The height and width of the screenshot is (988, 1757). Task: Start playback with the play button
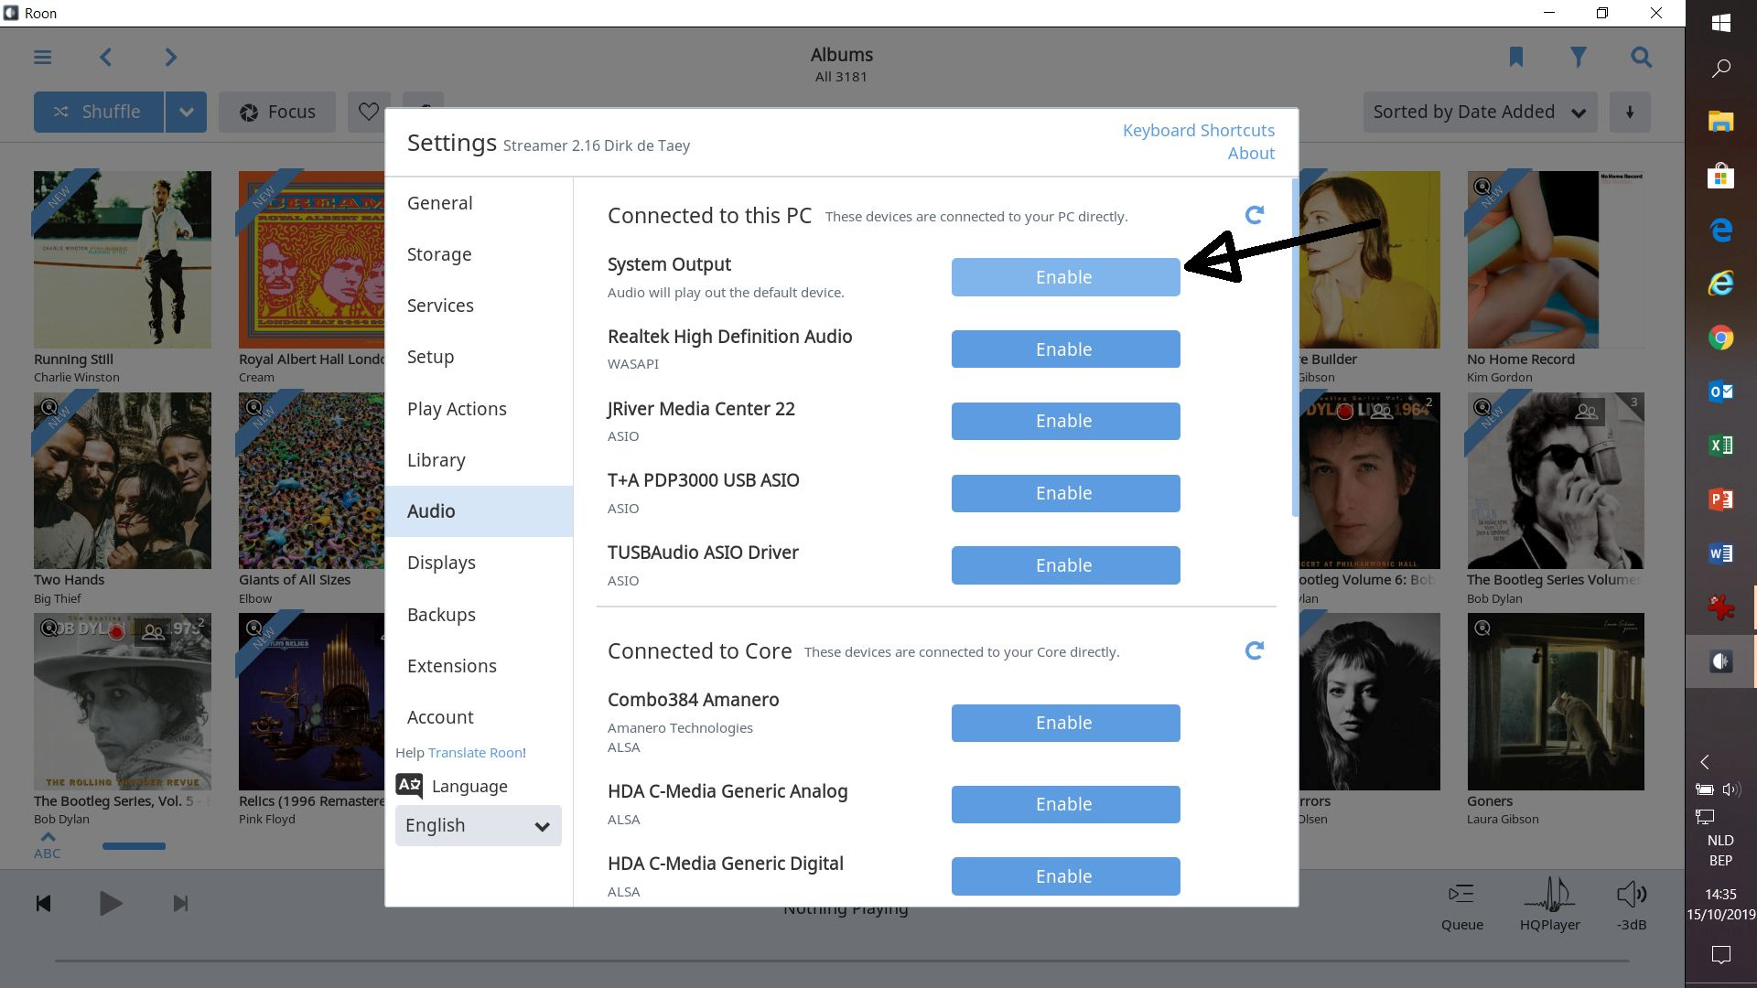click(111, 904)
